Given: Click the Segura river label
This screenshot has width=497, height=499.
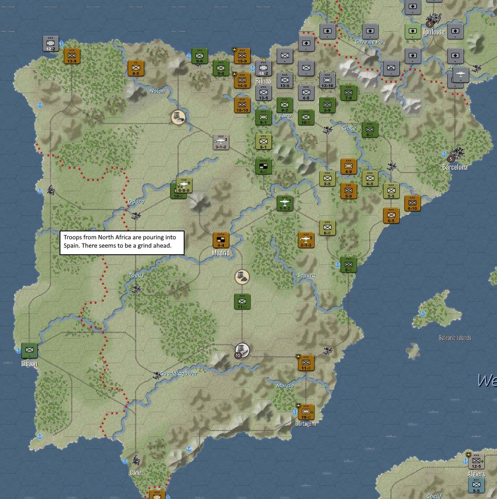Looking at the screenshot, I should 307,275.
